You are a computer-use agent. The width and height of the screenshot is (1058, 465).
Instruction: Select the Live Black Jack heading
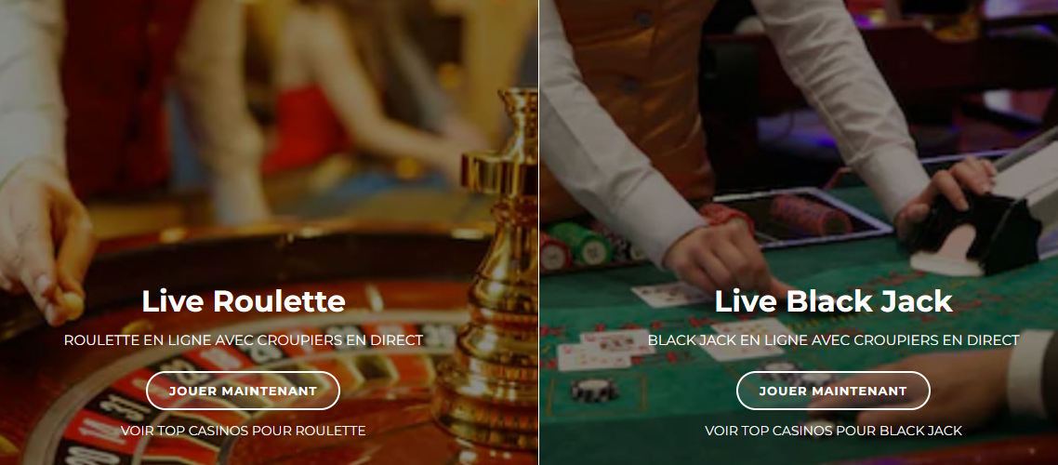click(x=833, y=301)
